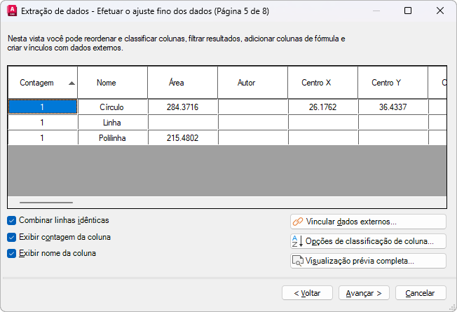Close the data extraction dialog
The height and width of the screenshot is (312, 457).
[x=439, y=11]
